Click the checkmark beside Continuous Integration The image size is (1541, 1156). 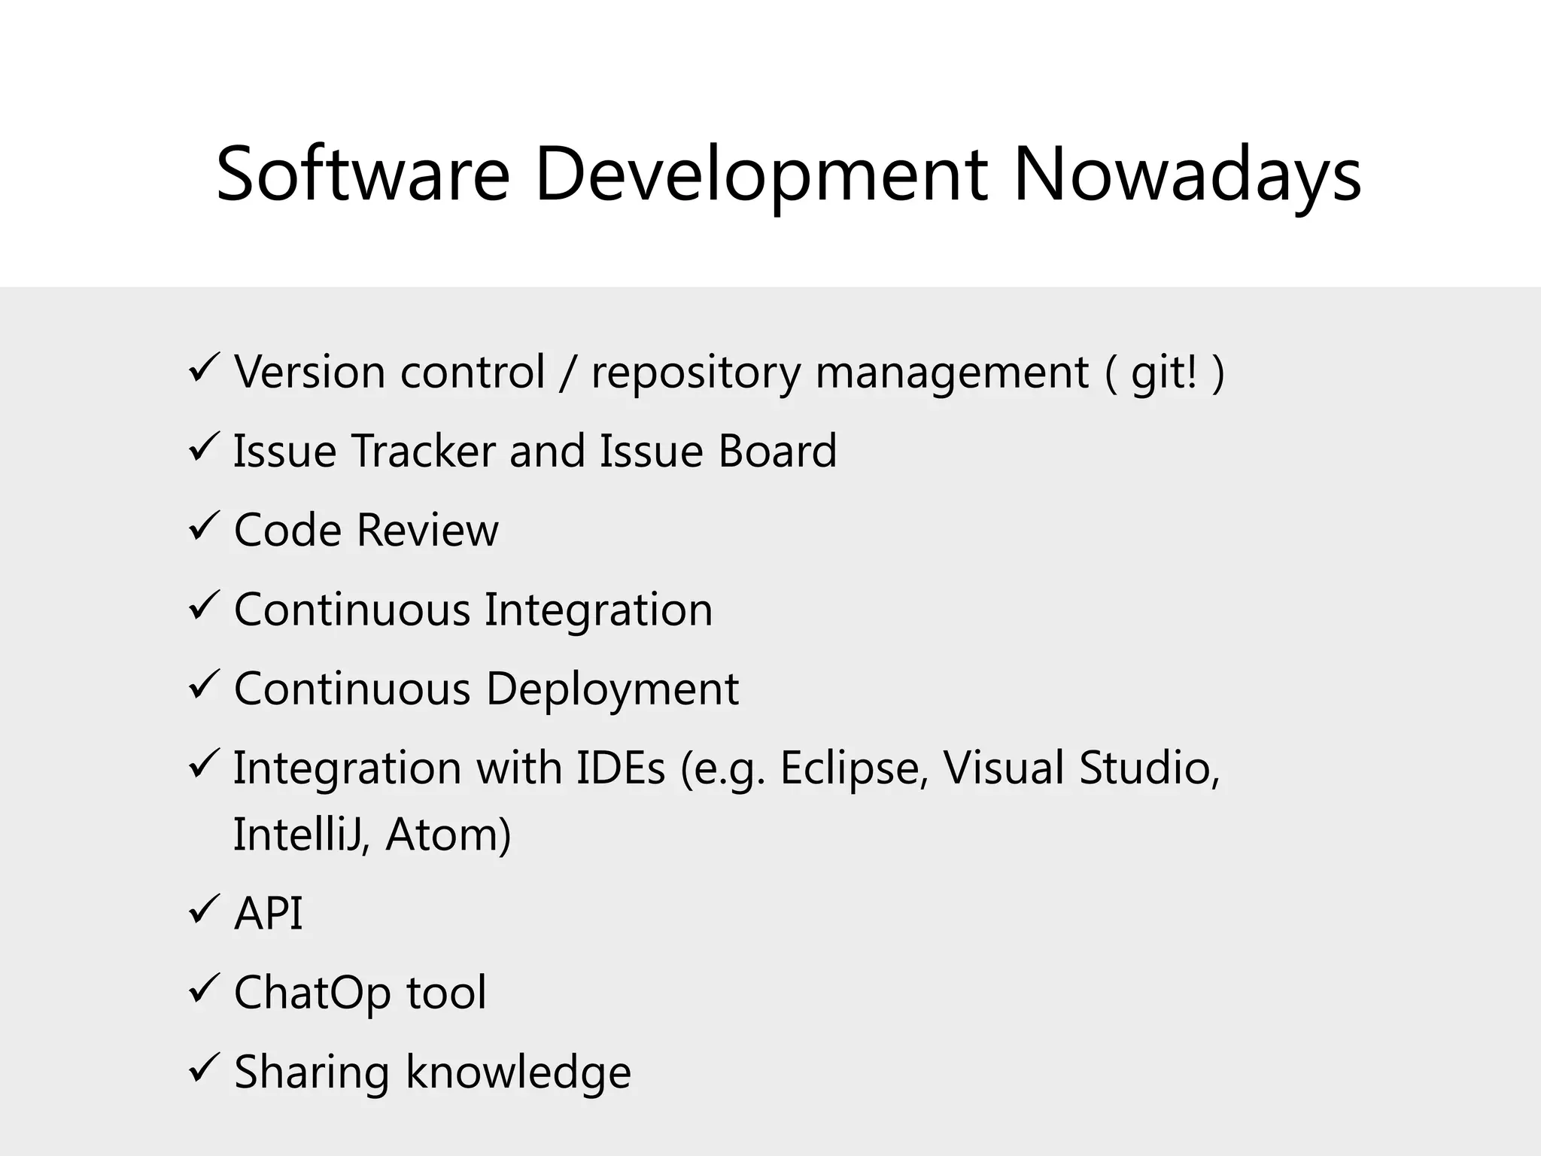click(203, 606)
